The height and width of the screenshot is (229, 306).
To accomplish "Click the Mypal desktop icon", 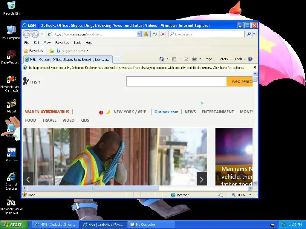I will (x=11, y=106).
